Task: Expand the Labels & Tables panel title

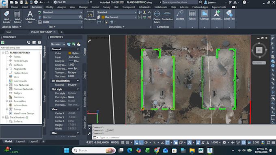Action: tap(11, 27)
